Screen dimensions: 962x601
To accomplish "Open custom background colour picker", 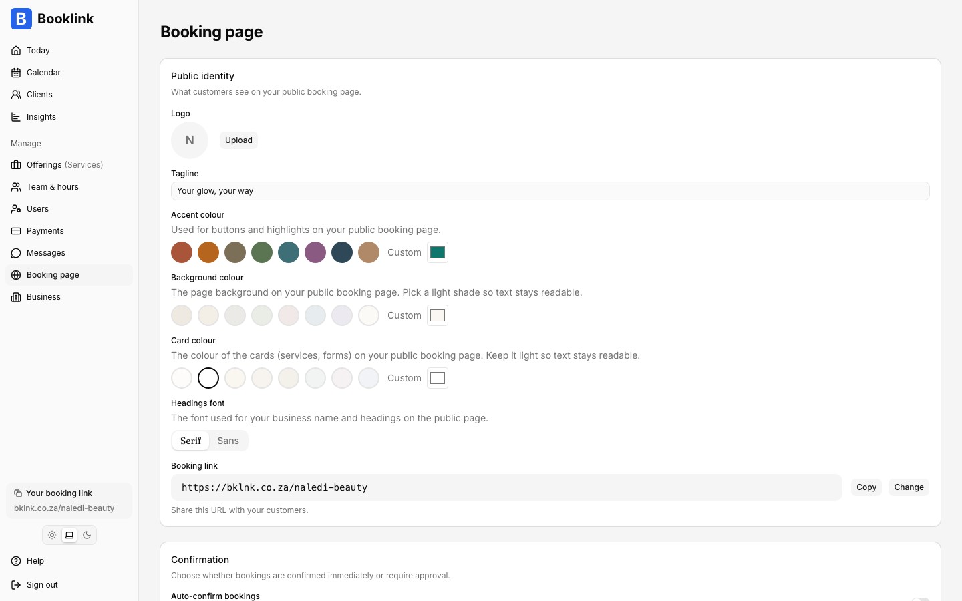I will [438, 315].
